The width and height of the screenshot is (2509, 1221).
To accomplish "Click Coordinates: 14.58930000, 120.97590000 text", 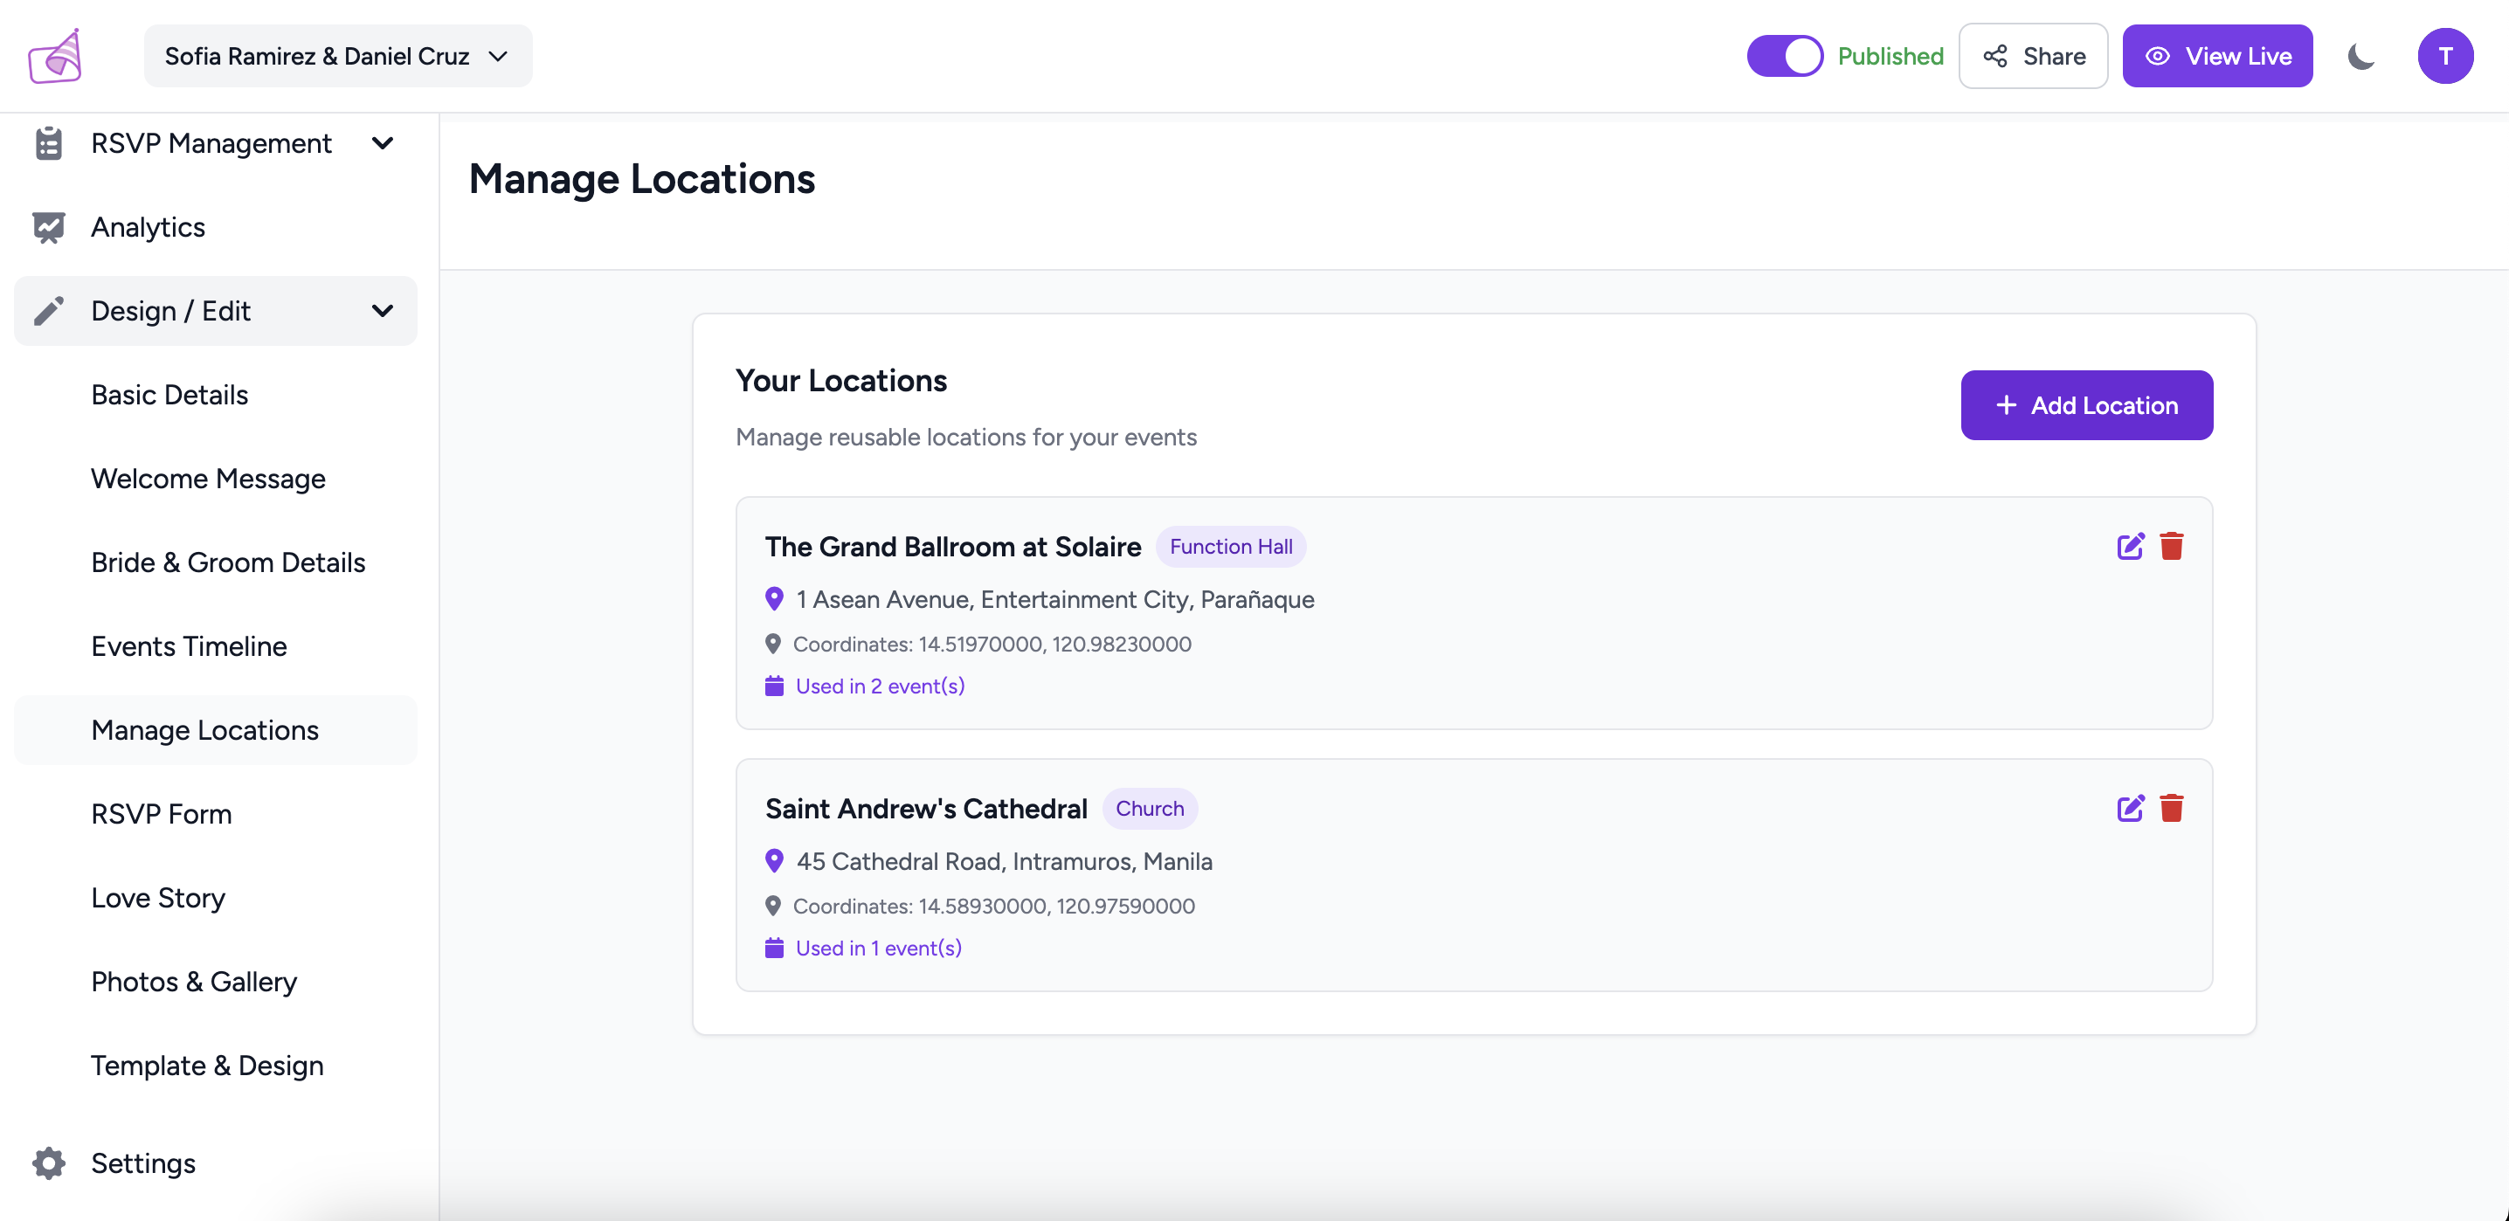I will point(993,906).
